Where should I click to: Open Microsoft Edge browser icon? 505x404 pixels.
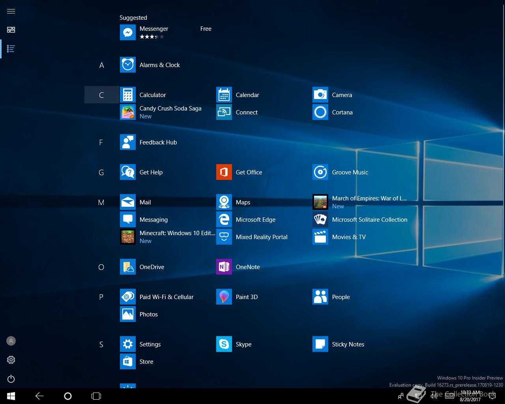tap(224, 219)
